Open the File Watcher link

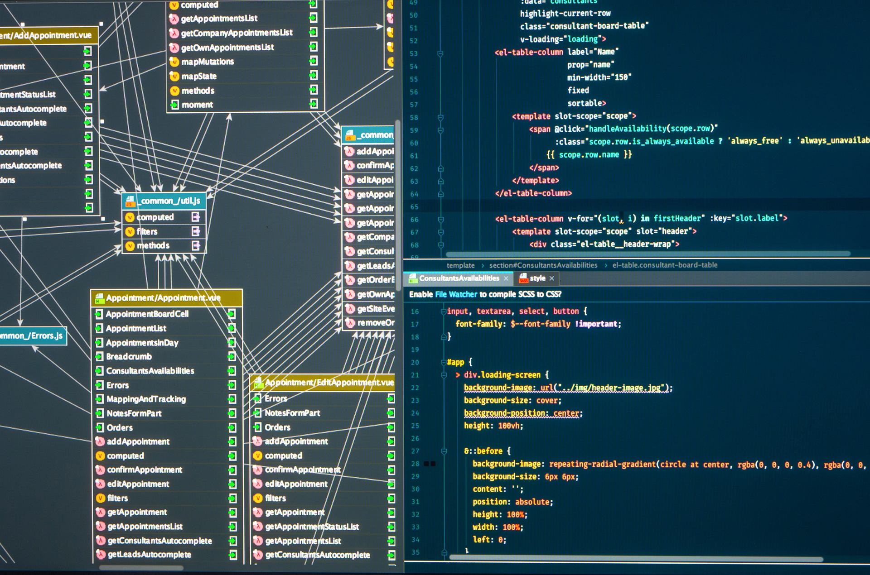click(x=456, y=294)
